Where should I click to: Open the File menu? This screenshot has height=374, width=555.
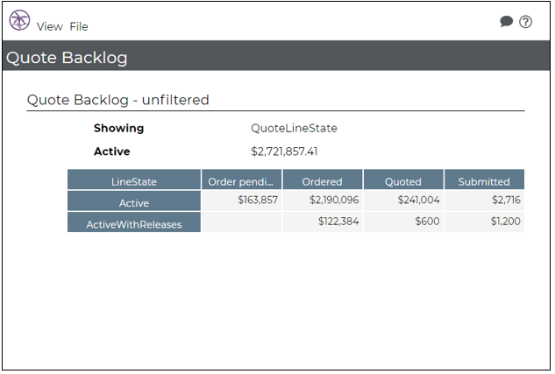pos(79,26)
